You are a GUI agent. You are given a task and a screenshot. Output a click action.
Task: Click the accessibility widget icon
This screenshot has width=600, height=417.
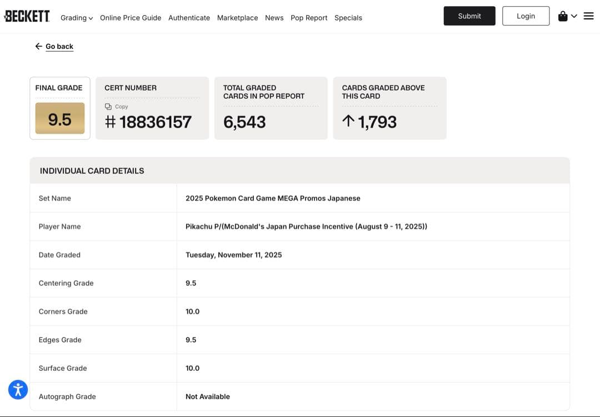(x=18, y=389)
